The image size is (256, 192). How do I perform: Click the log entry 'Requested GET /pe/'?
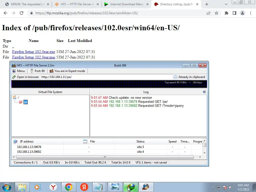pos(153,101)
